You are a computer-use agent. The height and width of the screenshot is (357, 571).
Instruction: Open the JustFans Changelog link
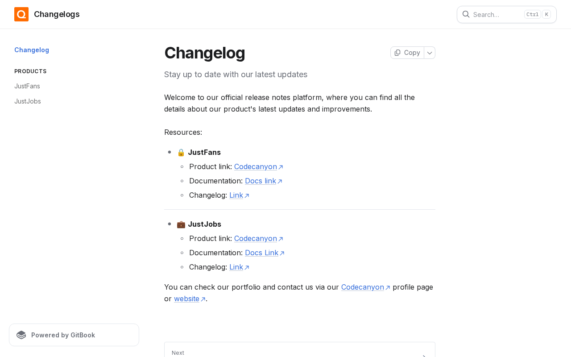pos(236,195)
